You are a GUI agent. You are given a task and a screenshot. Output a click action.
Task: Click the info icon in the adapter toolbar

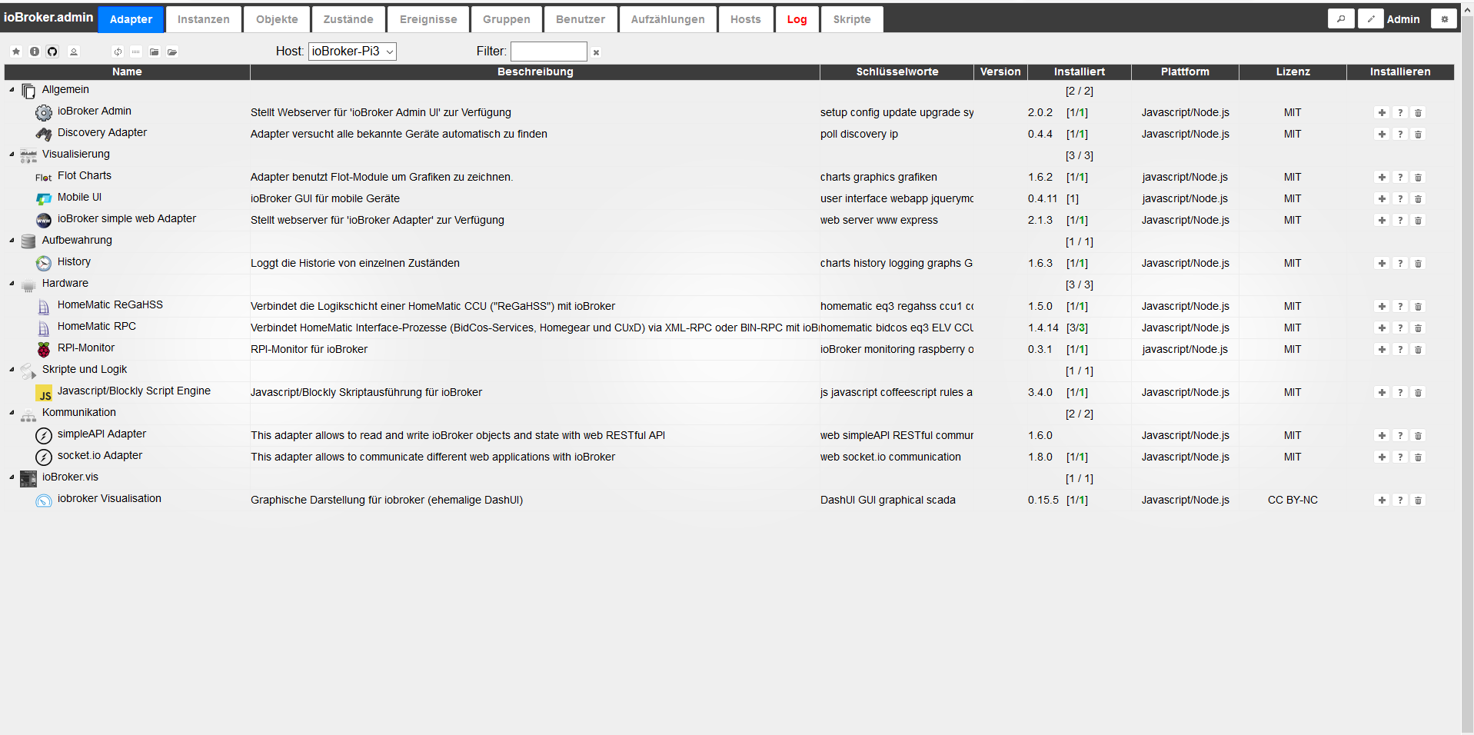[x=35, y=52]
